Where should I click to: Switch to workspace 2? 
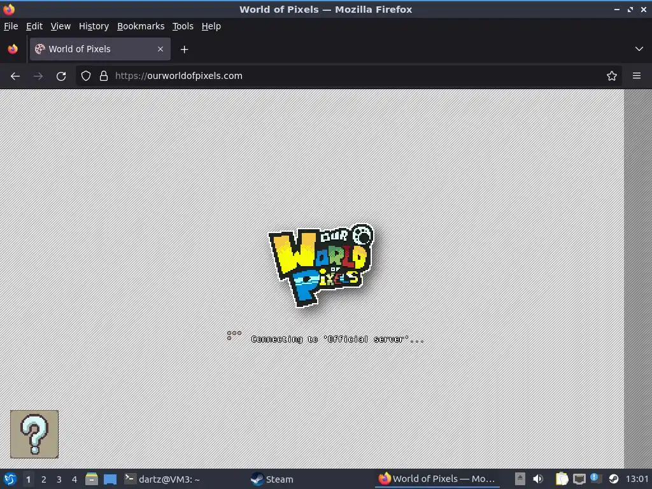point(44,479)
